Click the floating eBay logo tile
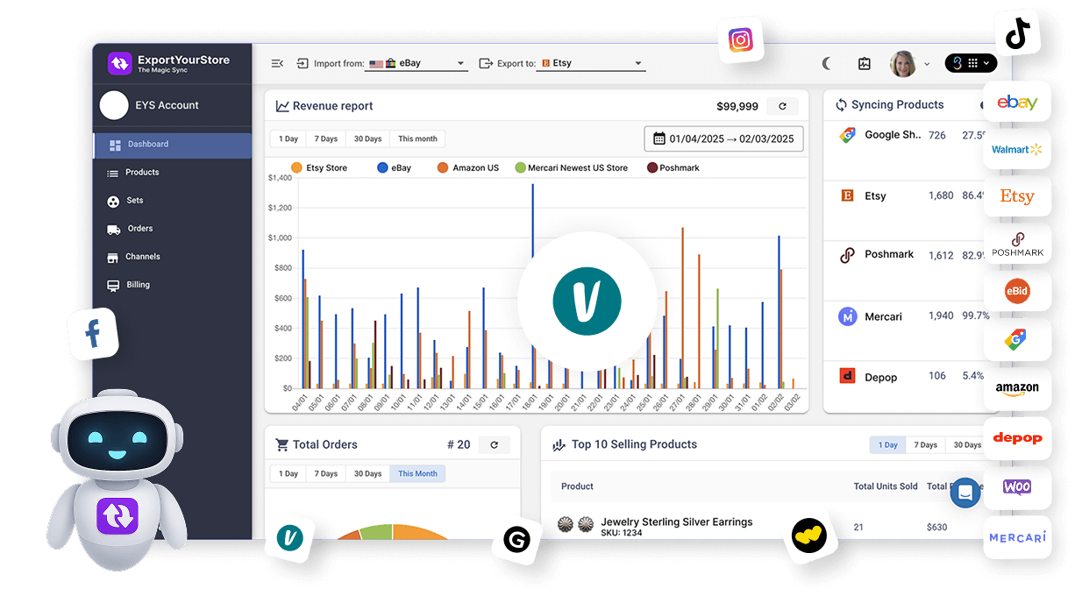This screenshot has height=603, width=1075. 1017,103
